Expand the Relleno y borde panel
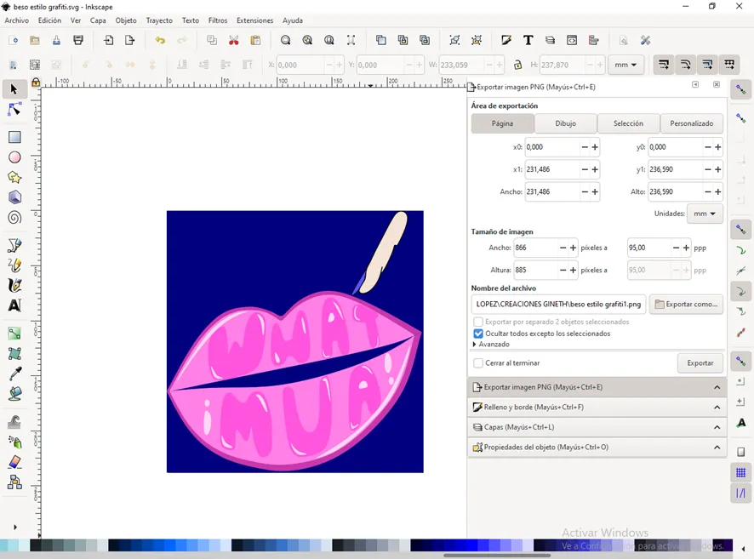The height and width of the screenshot is (559, 754). [597, 407]
